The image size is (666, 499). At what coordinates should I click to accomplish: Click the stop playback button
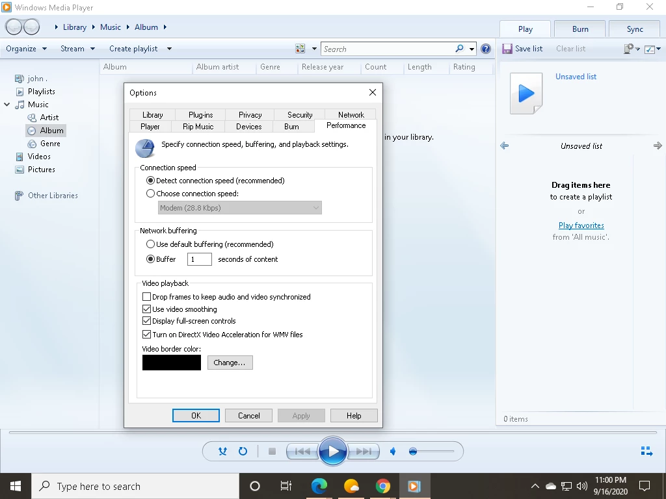pos(273,452)
